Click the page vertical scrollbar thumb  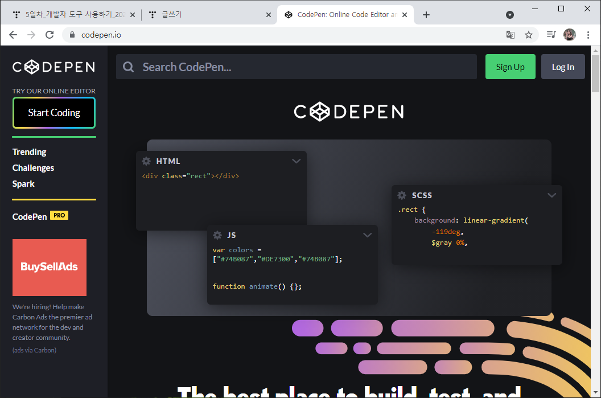[595, 73]
